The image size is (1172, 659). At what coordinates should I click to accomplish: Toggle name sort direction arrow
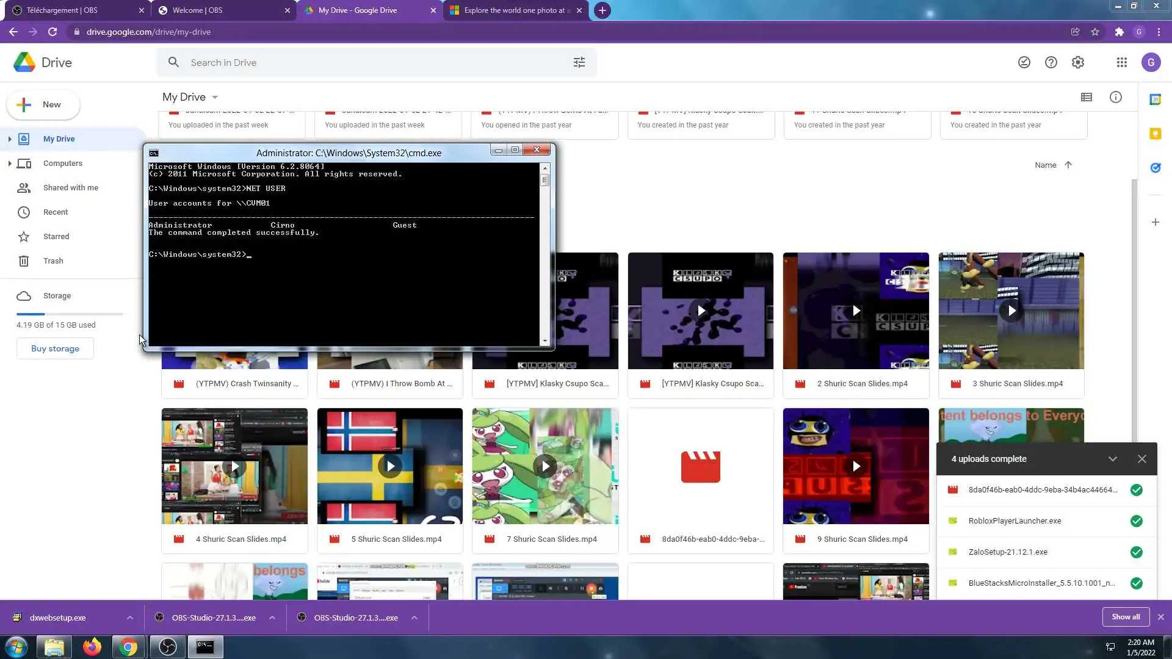pyautogui.click(x=1068, y=165)
